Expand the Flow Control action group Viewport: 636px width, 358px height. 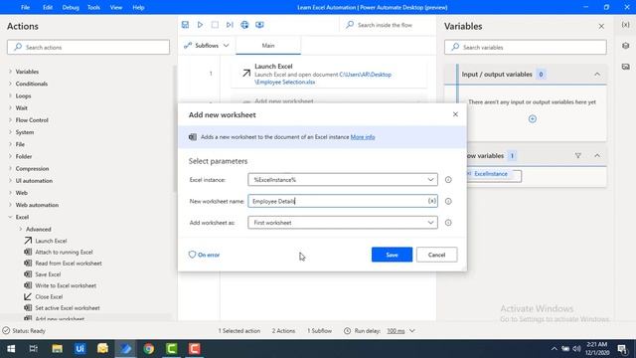[10, 120]
